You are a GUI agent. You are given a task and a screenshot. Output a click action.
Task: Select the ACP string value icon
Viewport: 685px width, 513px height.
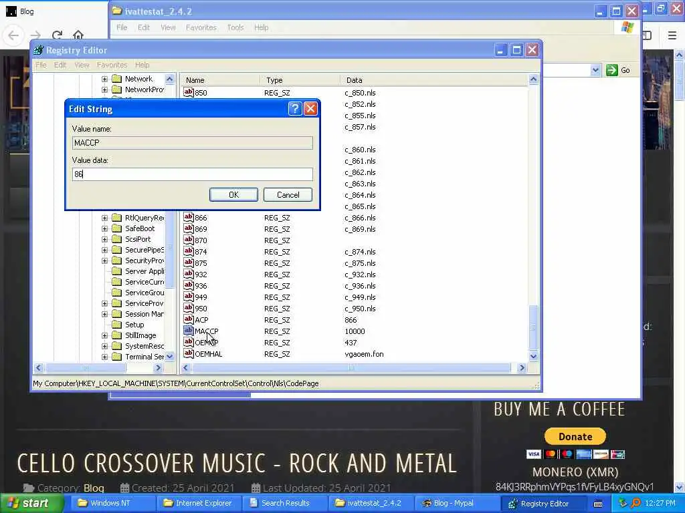188,319
